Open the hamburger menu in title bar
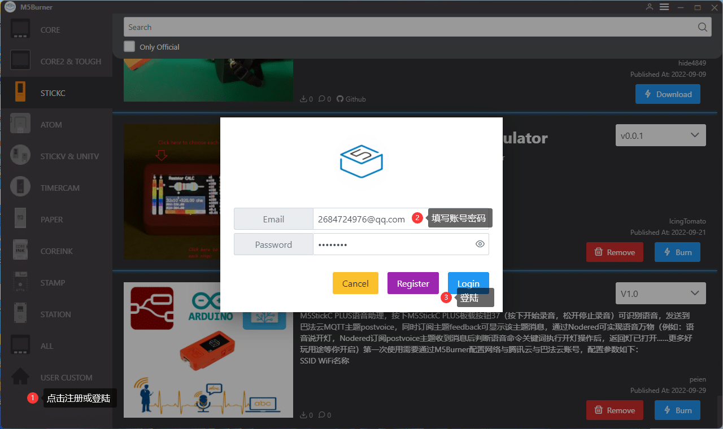723x429 pixels. (664, 7)
